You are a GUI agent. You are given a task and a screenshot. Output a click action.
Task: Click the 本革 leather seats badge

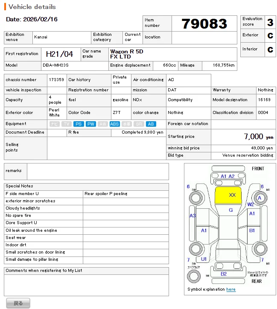(x=127, y=124)
